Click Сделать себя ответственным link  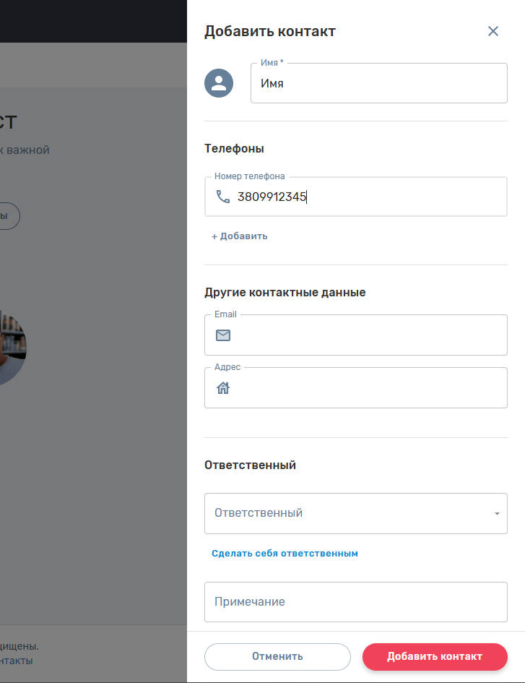[x=285, y=554]
